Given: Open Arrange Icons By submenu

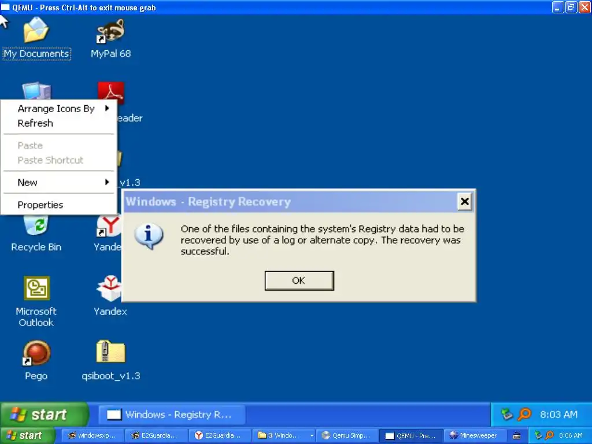Looking at the screenshot, I should coord(59,109).
